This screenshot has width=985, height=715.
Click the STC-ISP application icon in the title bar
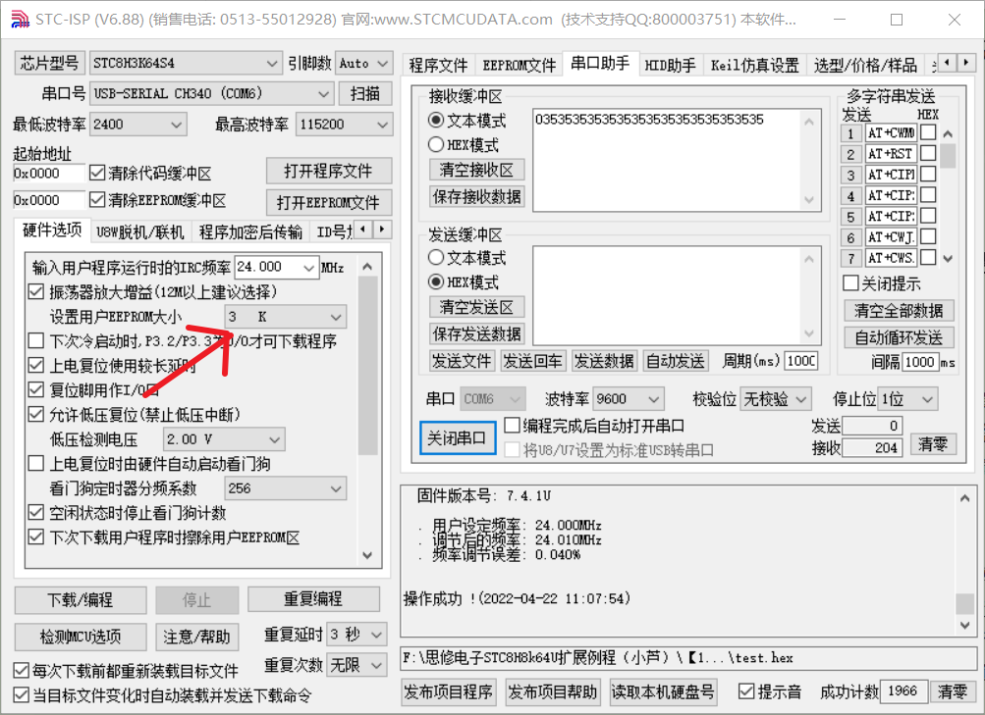(x=20, y=20)
